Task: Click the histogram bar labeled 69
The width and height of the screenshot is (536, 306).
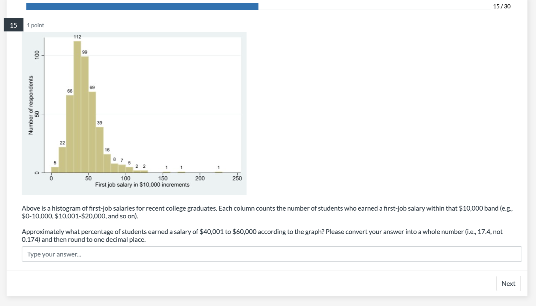Action: (x=92, y=132)
